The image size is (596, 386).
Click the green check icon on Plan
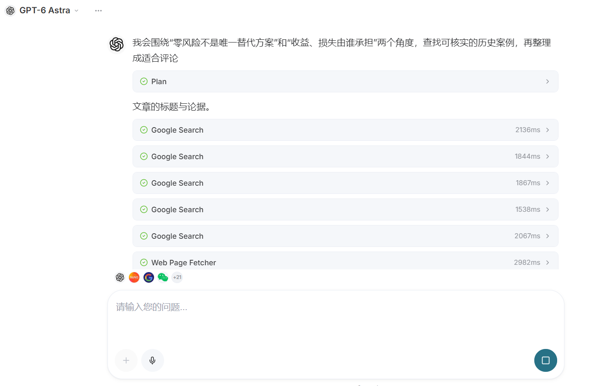(x=144, y=81)
